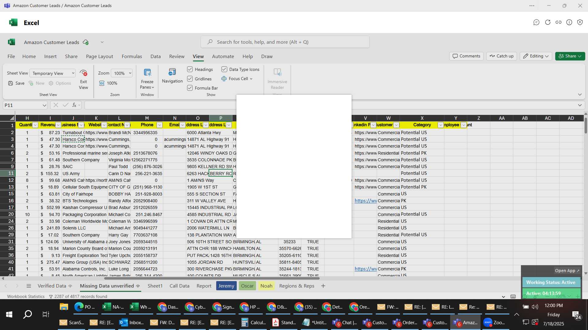Click the Comments button

tap(466, 56)
